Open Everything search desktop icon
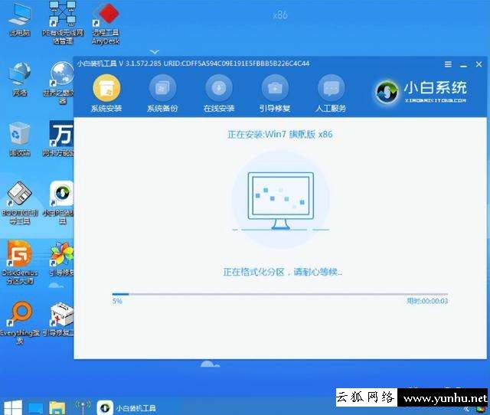Viewport: 490px width, 415px height. (20, 322)
